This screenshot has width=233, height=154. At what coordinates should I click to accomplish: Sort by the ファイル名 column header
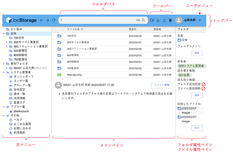tap(73, 29)
